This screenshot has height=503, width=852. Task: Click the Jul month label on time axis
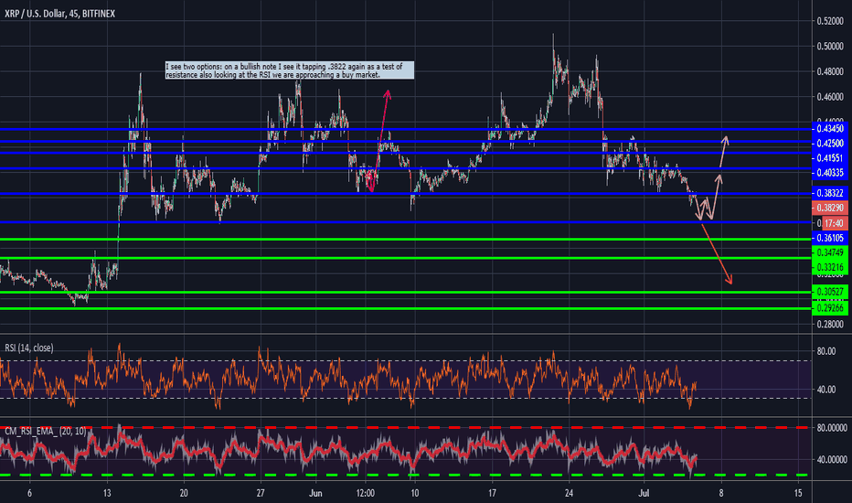(x=644, y=493)
